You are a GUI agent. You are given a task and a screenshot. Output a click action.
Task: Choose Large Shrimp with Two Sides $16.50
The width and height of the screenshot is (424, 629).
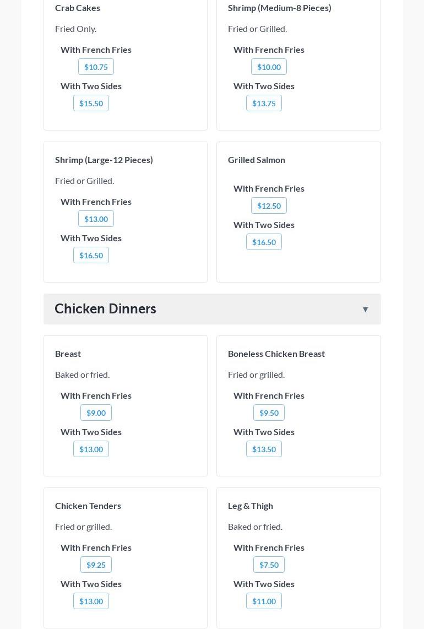(91, 256)
